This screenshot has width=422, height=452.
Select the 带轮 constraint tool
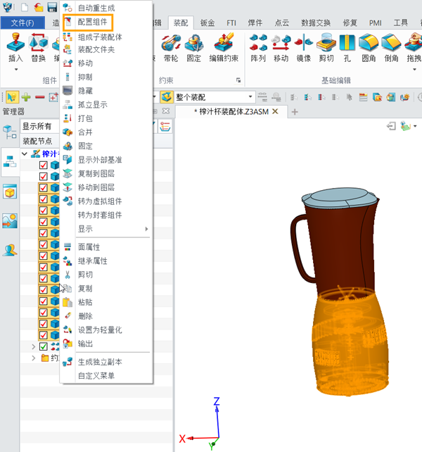[171, 43]
